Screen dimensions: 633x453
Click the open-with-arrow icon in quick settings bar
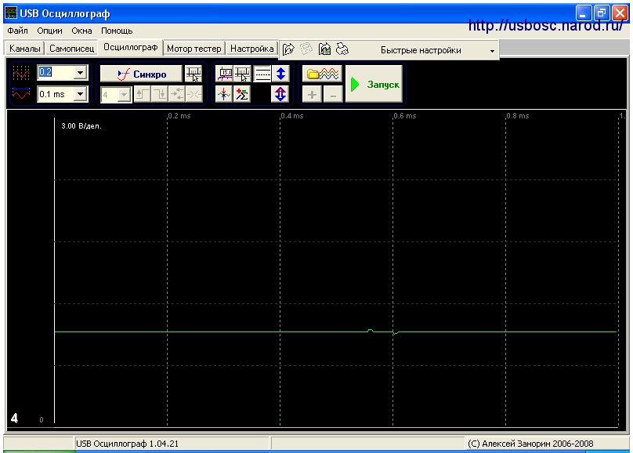[x=288, y=49]
